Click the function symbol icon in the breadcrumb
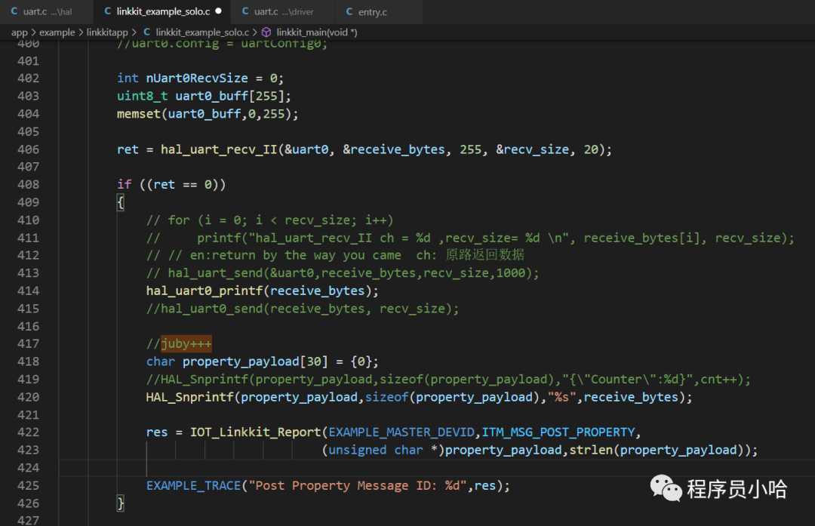 pos(266,32)
